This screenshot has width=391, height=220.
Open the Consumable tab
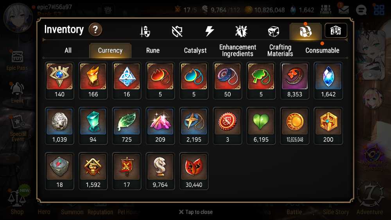(322, 50)
